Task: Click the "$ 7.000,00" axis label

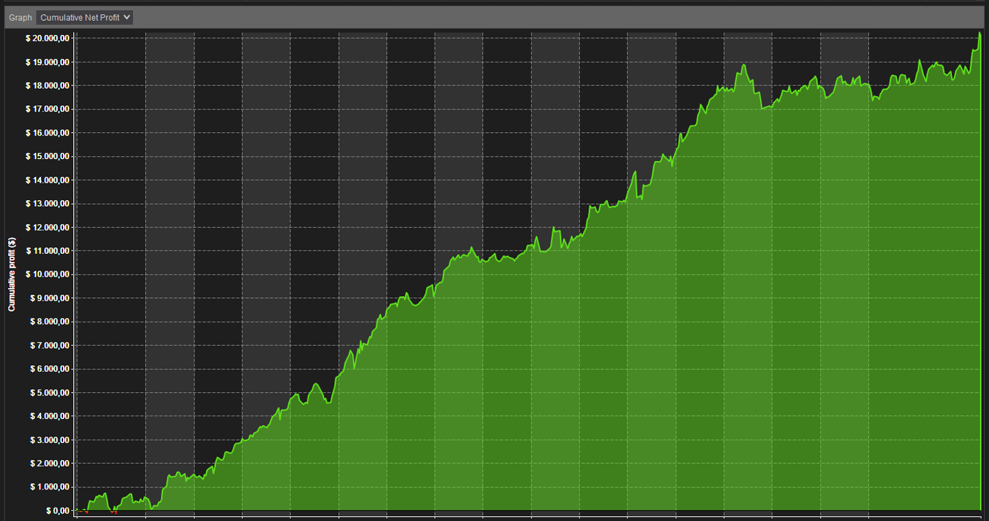Action: [x=50, y=345]
